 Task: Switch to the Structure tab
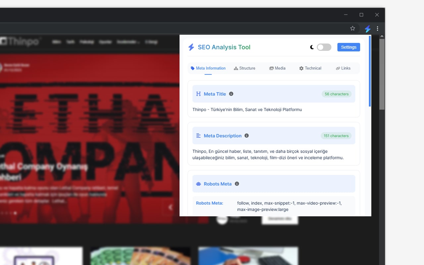(x=244, y=68)
